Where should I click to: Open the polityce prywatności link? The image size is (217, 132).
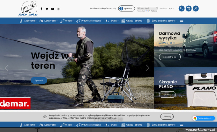[106, 118]
